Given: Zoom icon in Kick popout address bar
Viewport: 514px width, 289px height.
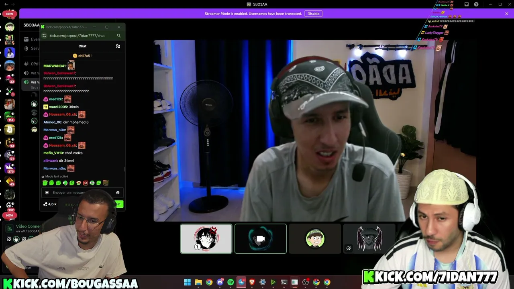Looking at the screenshot, I should [119, 36].
